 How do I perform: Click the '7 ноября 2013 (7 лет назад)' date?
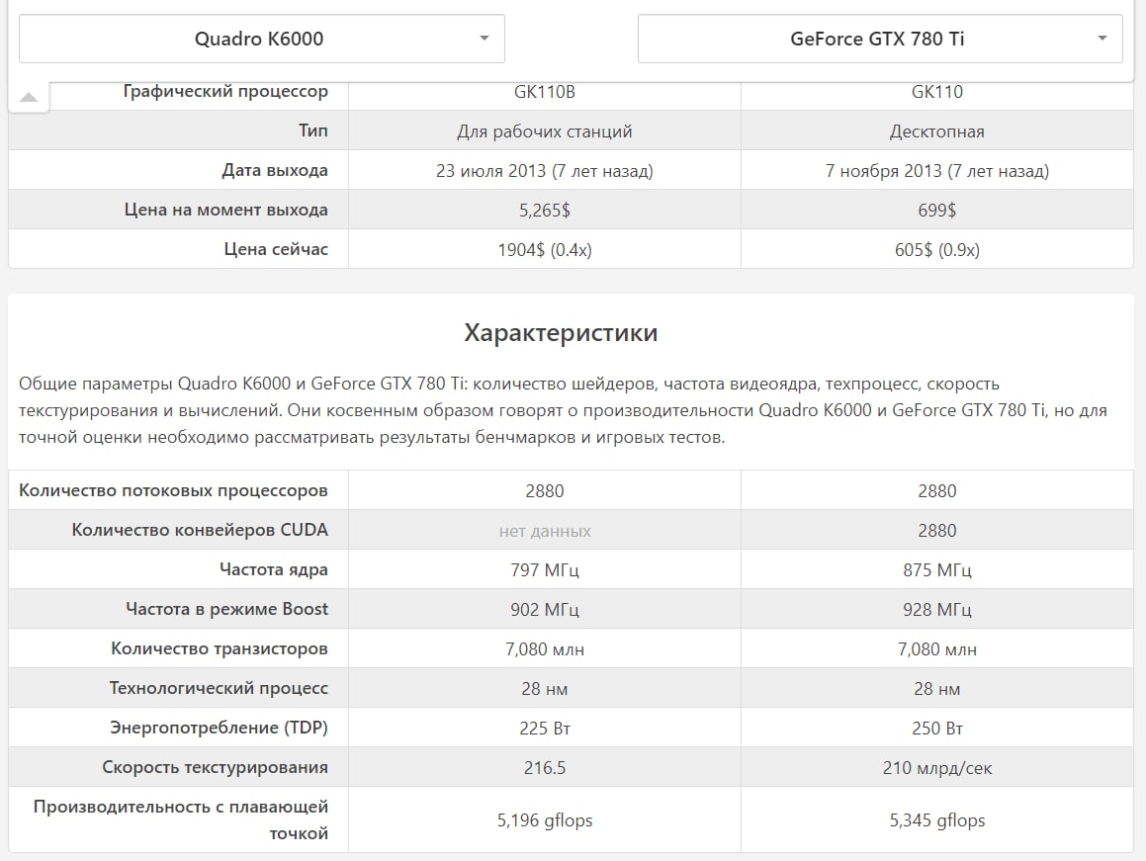point(937,171)
